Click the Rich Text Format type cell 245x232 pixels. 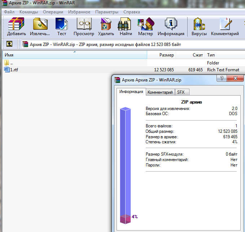[x=223, y=69]
